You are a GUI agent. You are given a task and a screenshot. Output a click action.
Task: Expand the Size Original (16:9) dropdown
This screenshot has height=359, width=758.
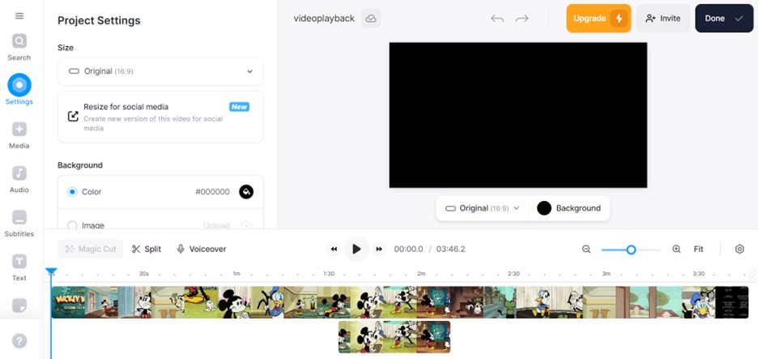tap(160, 71)
